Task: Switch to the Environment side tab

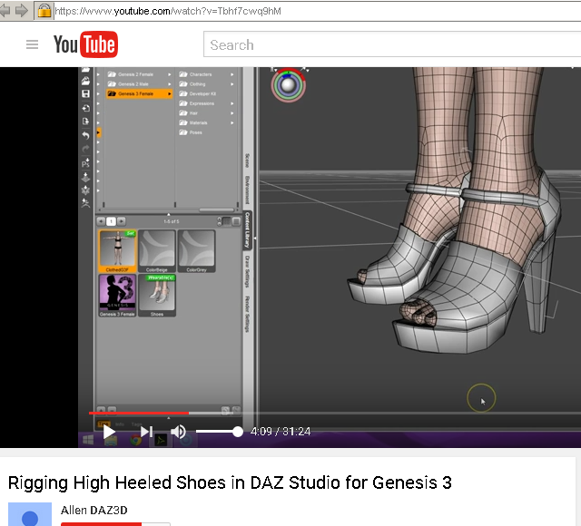Action: coord(247,190)
